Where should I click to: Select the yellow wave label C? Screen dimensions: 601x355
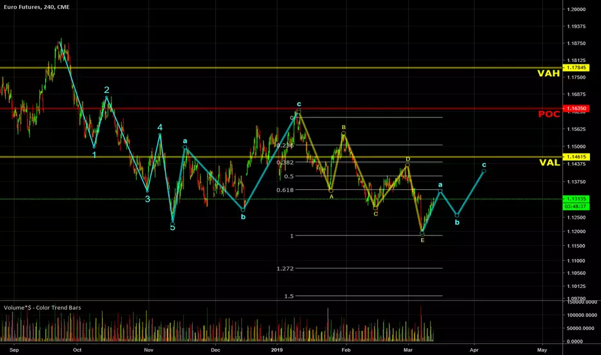(x=375, y=214)
